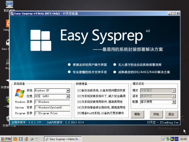
Task: Select Easy Sysprep v4 Beta taskbar button
Action: pos(63,139)
